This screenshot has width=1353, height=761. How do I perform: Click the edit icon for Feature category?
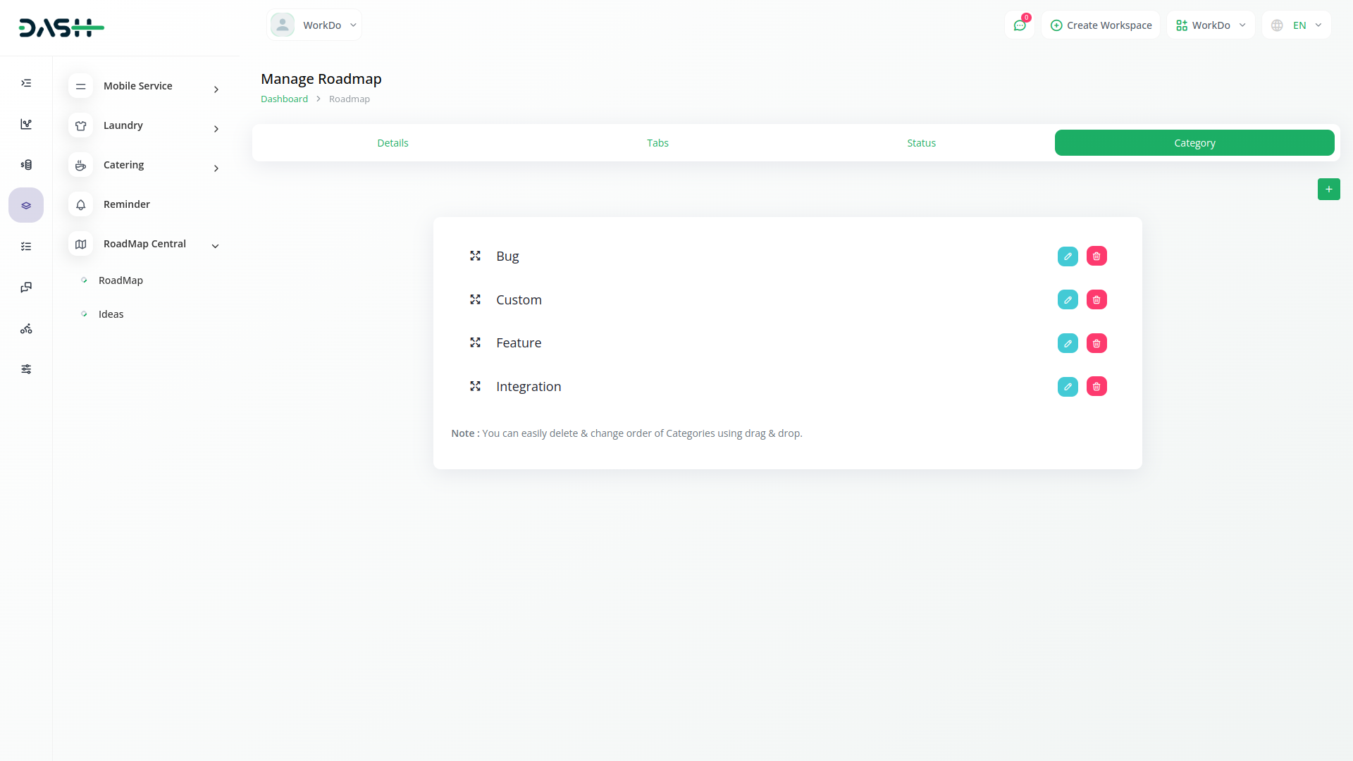tap(1068, 343)
